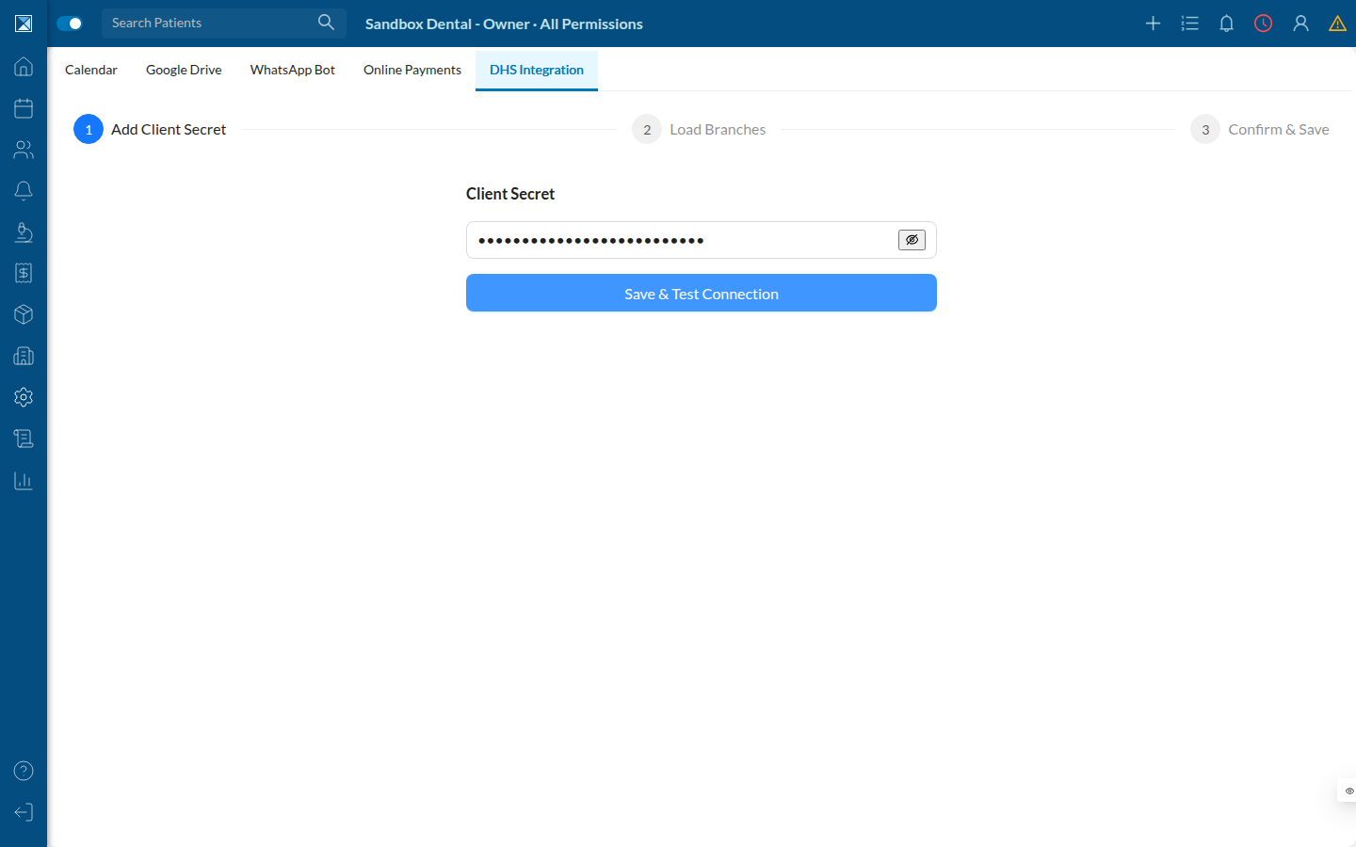The image size is (1356, 847).
Task: Open the reports bar chart icon
Action: (24, 480)
